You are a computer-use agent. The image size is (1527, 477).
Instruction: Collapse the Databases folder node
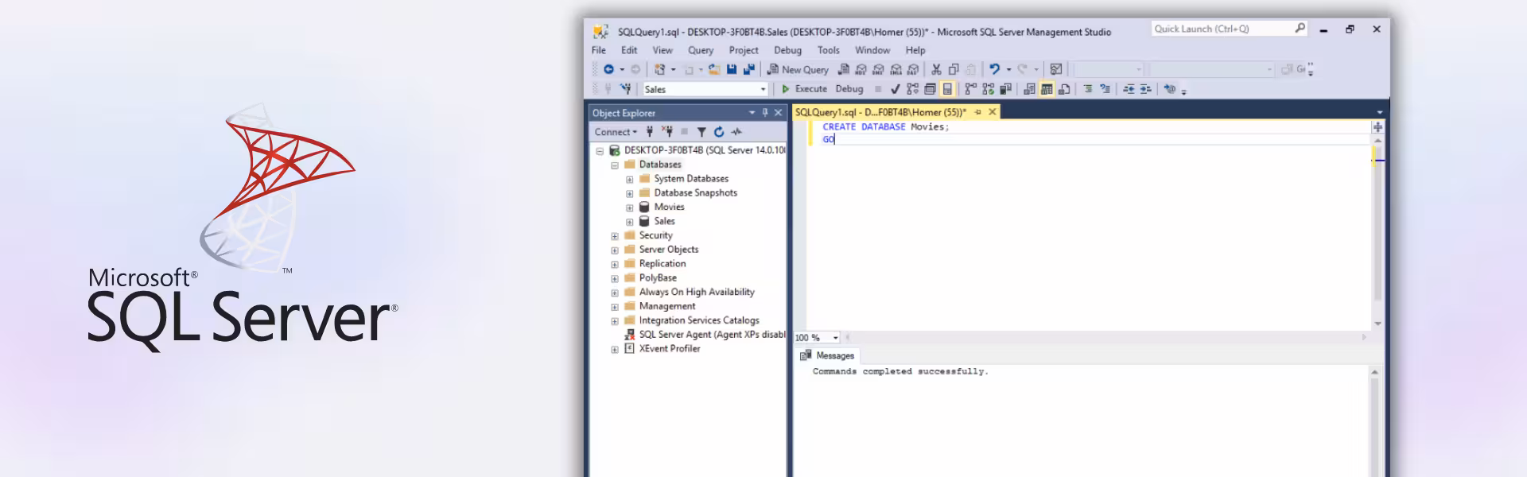[x=615, y=165]
